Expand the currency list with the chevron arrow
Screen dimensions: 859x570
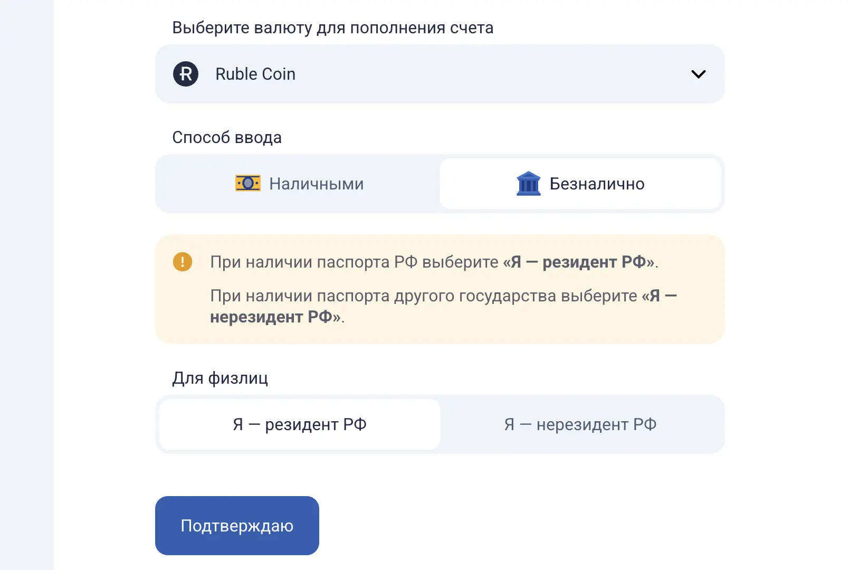(x=698, y=74)
